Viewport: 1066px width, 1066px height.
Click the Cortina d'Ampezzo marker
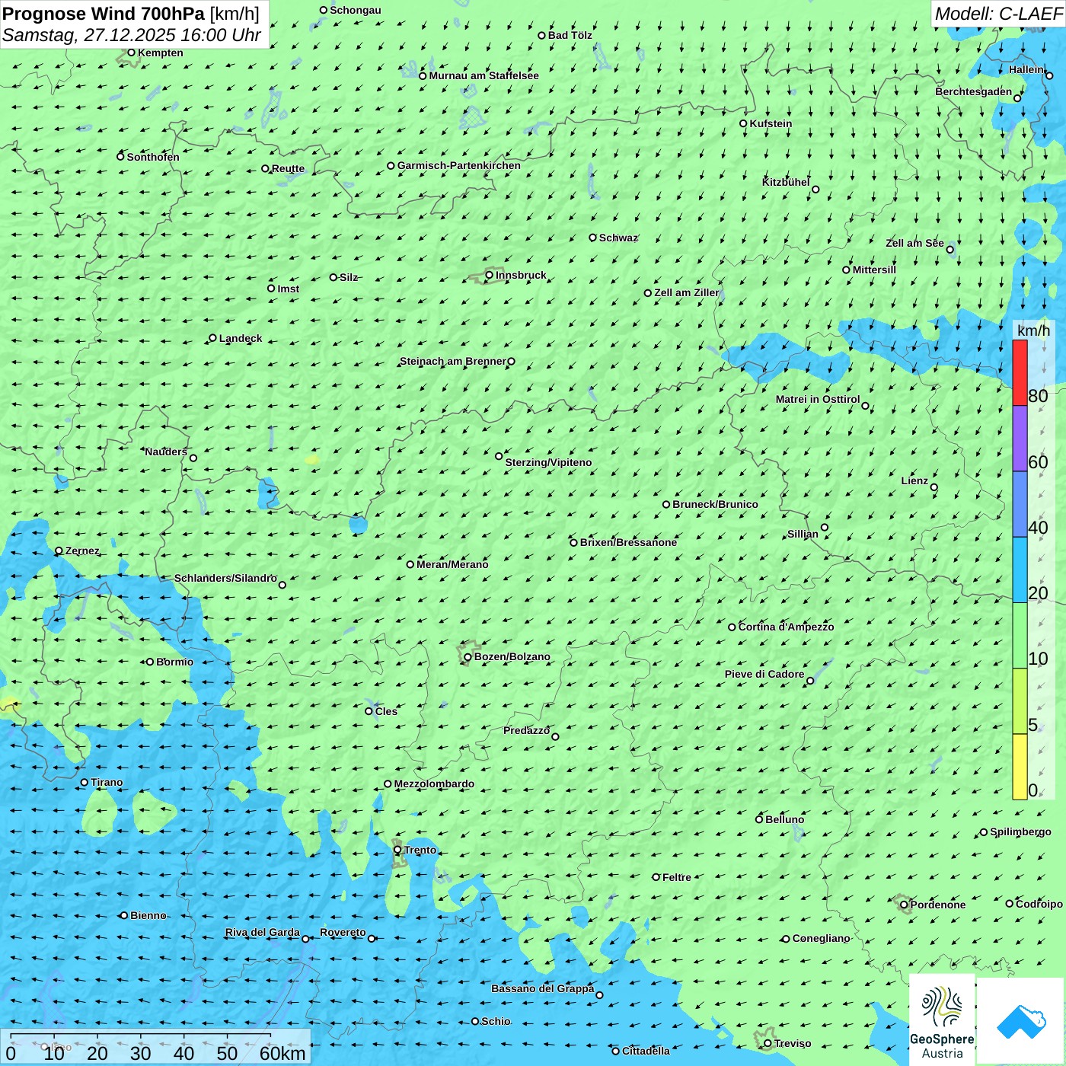(732, 627)
